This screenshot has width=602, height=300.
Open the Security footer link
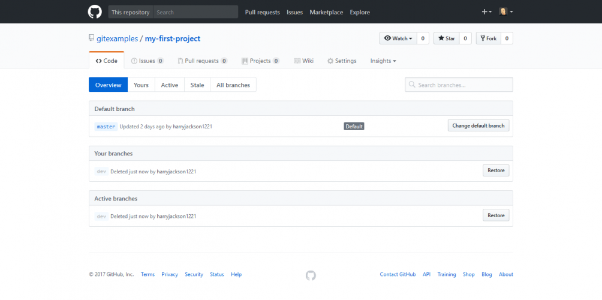tap(194, 274)
